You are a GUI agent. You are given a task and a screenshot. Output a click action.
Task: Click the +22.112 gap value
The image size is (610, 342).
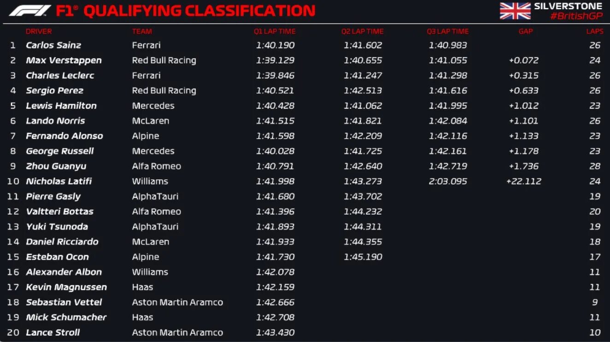tap(524, 181)
